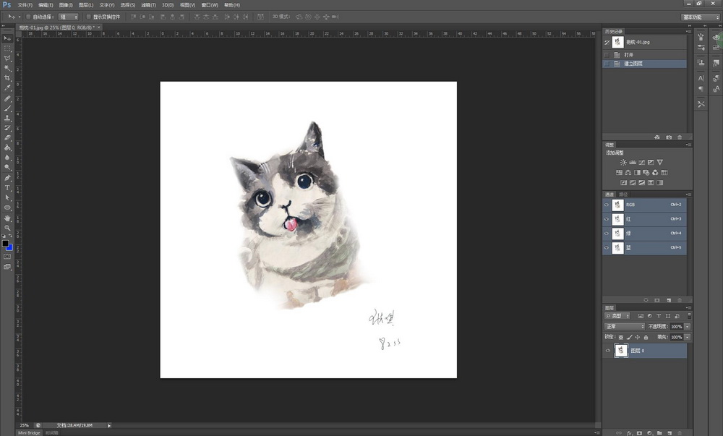Select the Path Selection tool
723x436 pixels.
point(7,197)
